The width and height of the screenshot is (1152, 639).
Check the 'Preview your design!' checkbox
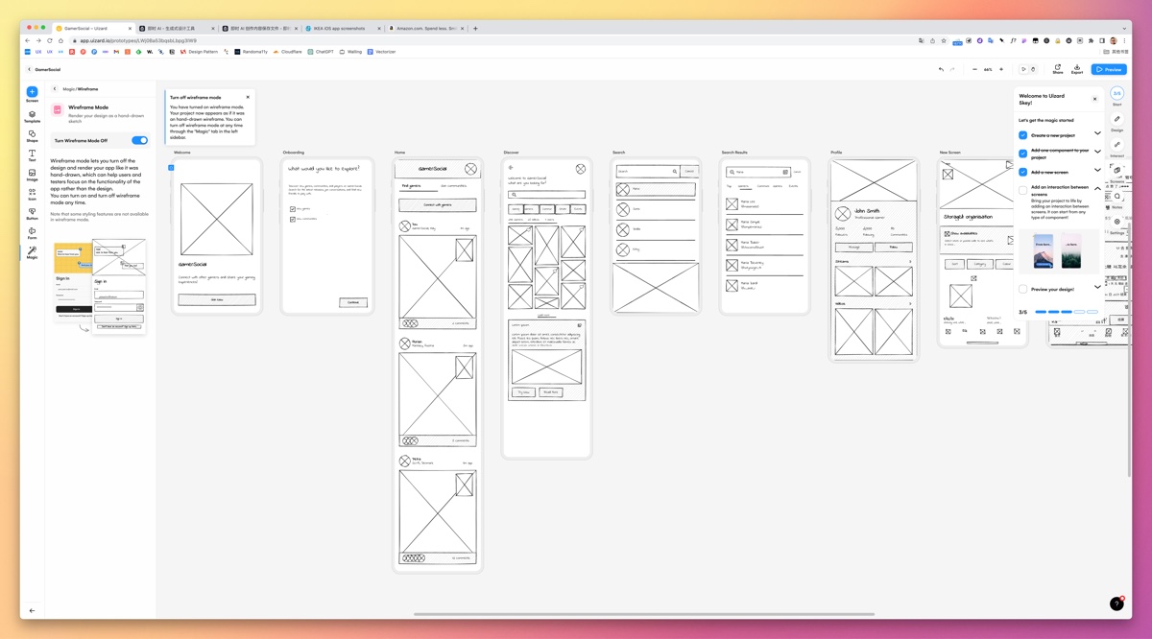(x=1023, y=289)
